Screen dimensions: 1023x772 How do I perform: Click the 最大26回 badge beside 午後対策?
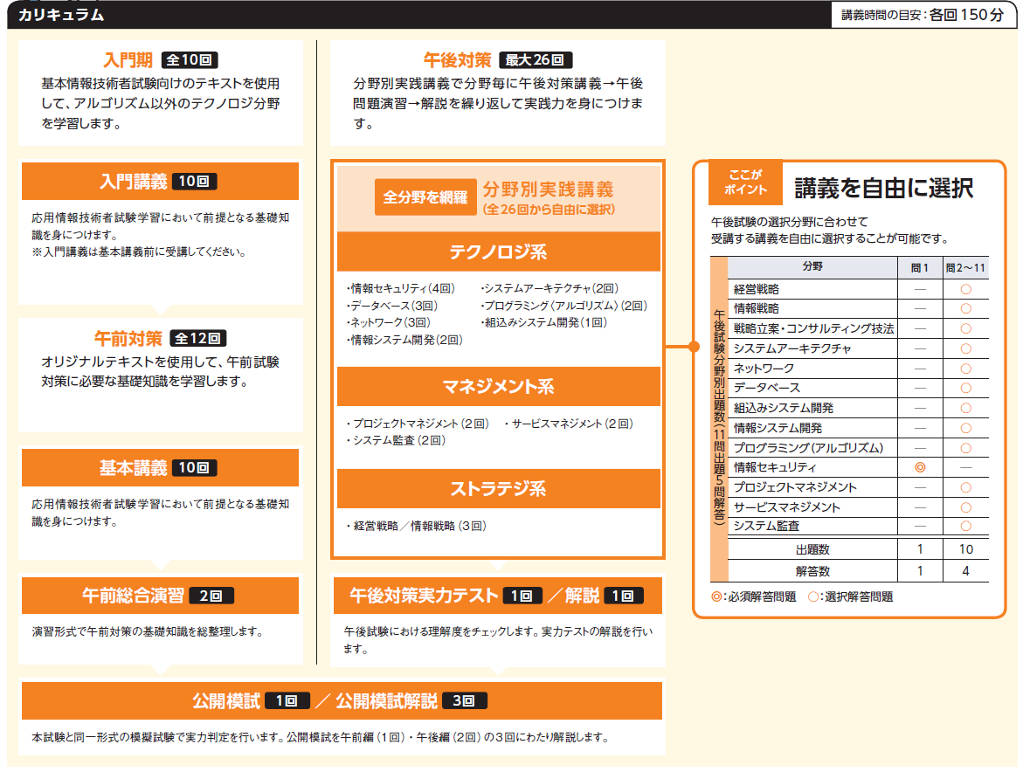click(536, 60)
